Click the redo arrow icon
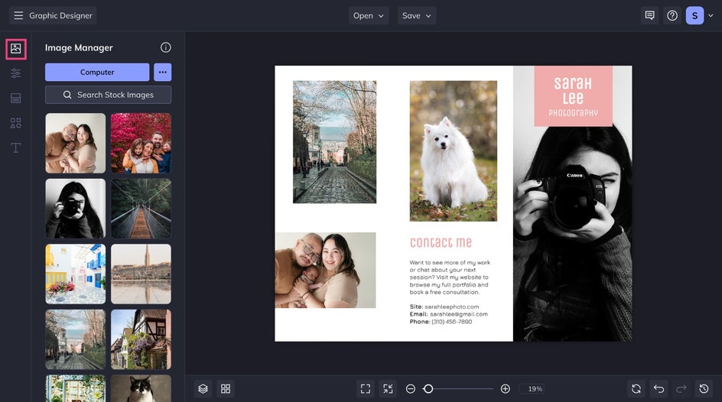Screen dimensions: 722x402 681,389
